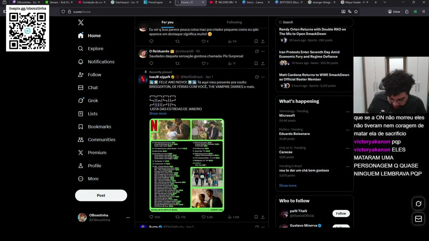Open options for chá bem gostoso trend
The image size is (429, 241).
(x=348, y=167)
